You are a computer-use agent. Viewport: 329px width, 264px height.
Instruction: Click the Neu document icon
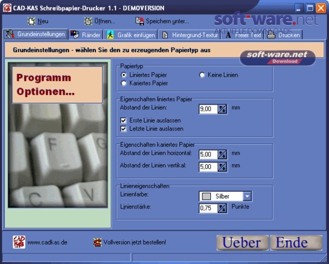(x=32, y=21)
